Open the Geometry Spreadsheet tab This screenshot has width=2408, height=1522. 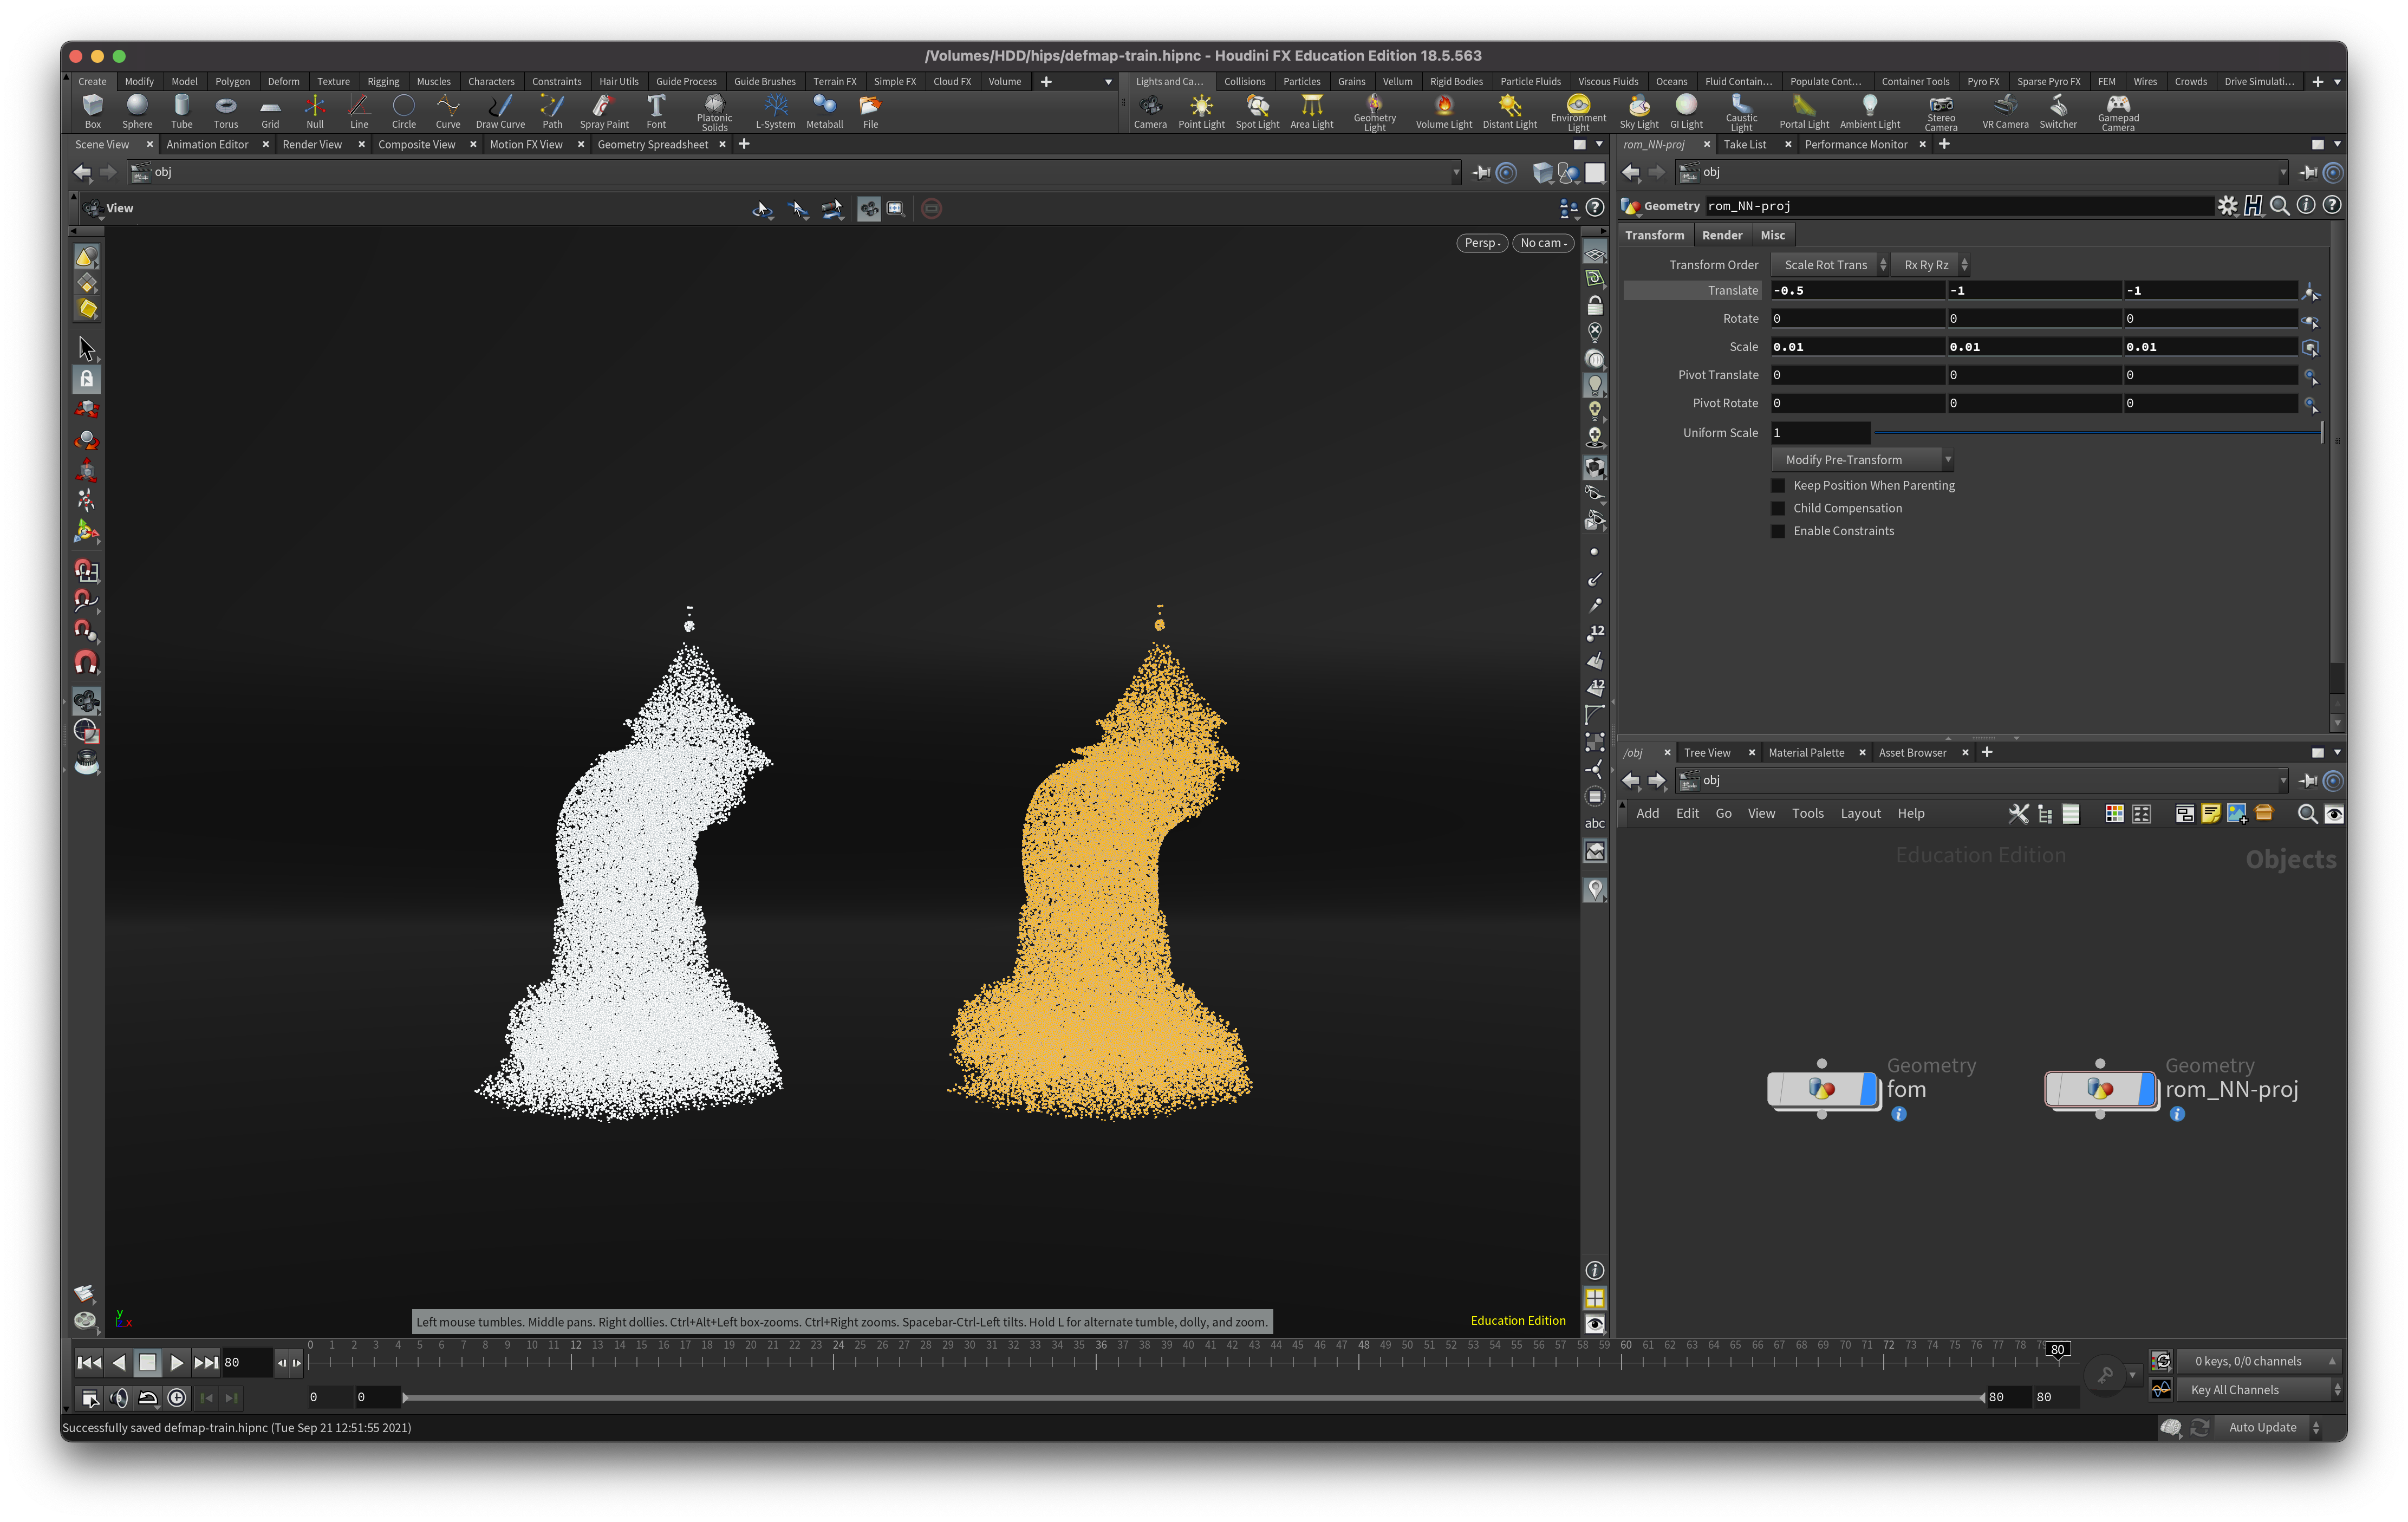pos(652,145)
